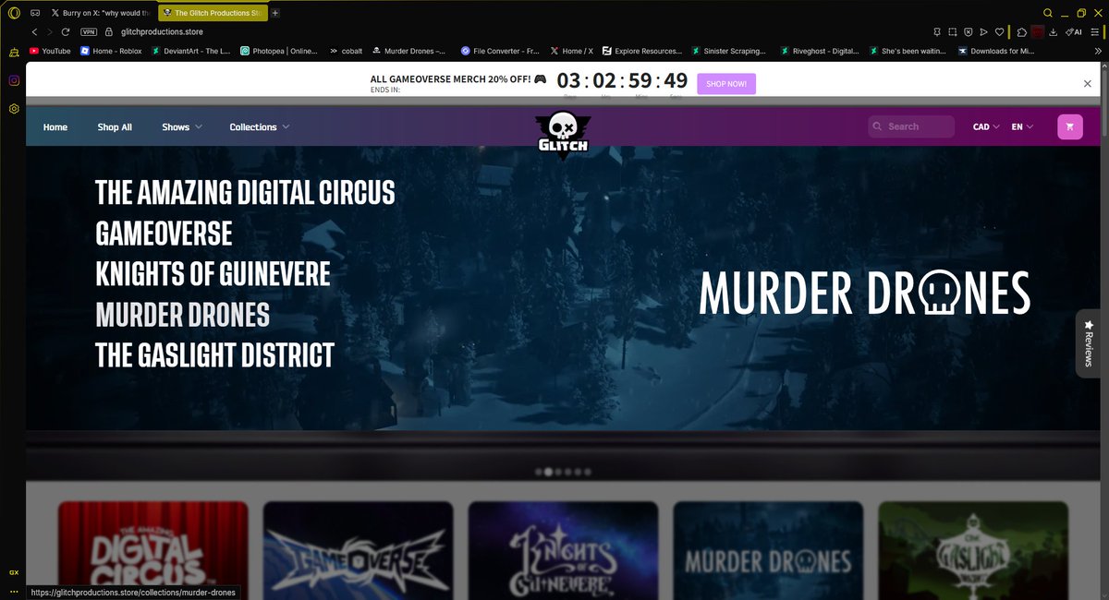1109x600 pixels.
Task: Select The Glitch Productions Store tab
Action: coord(213,13)
